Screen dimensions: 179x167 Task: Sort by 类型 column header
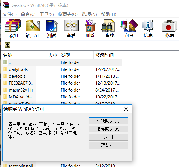(x=76, y=55)
